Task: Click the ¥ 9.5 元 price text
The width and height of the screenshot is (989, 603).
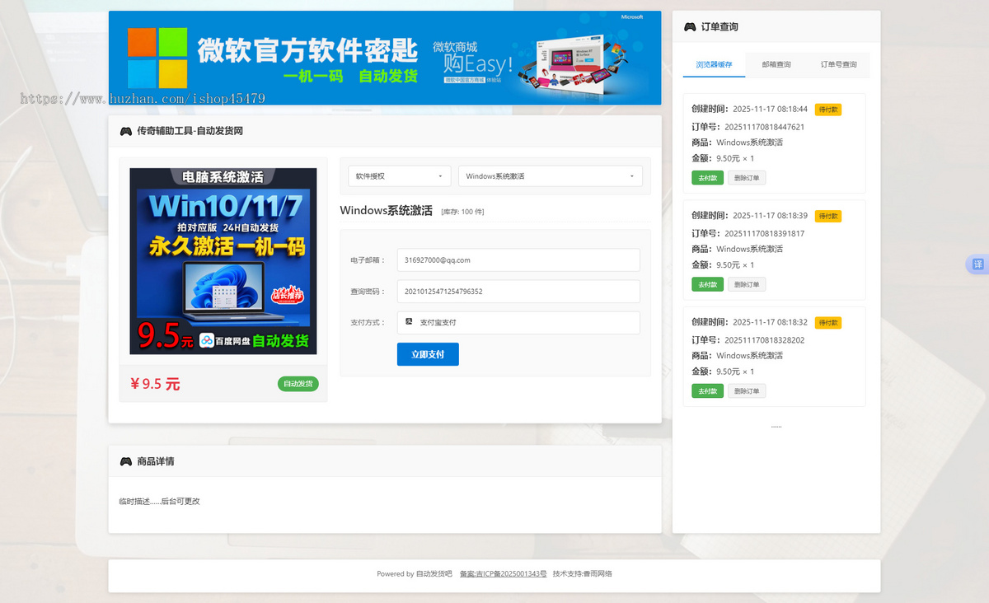Action: pos(155,384)
